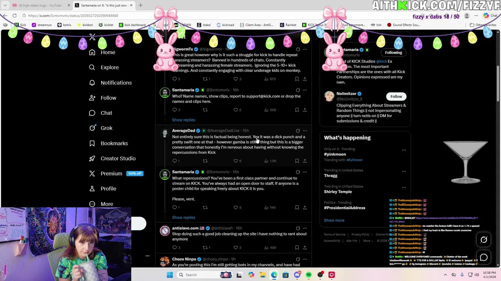Share the BigwormTx tweet

click(305, 79)
